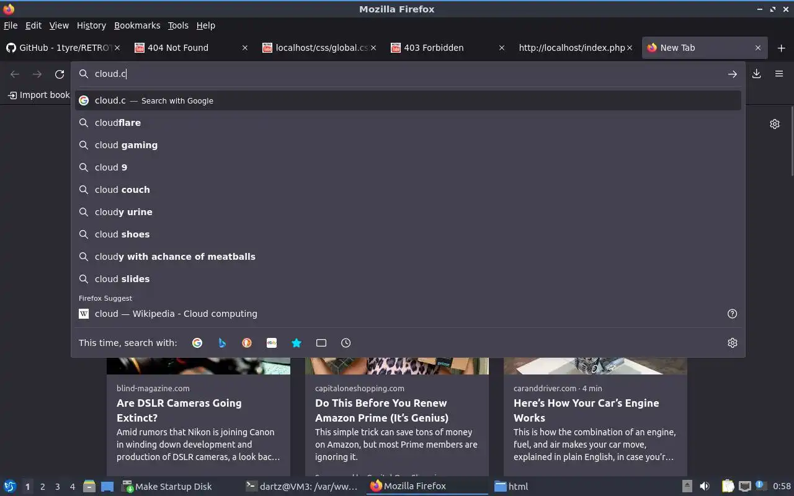Open the Downloads toolbar icon

pos(757,74)
